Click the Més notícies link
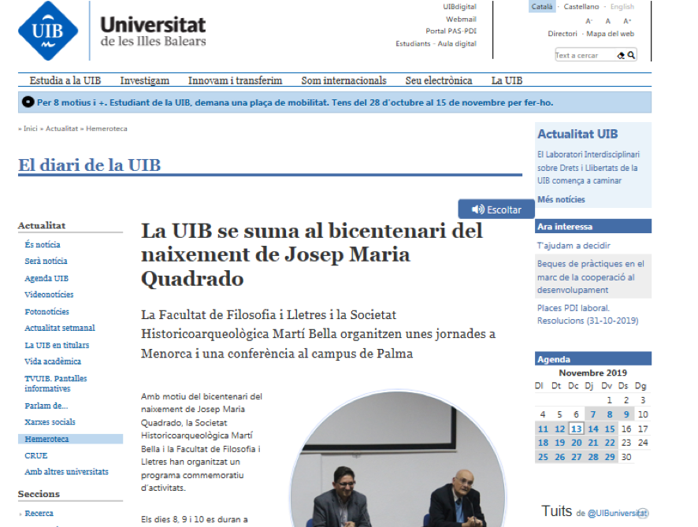The width and height of the screenshot is (698, 527). click(561, 200)
